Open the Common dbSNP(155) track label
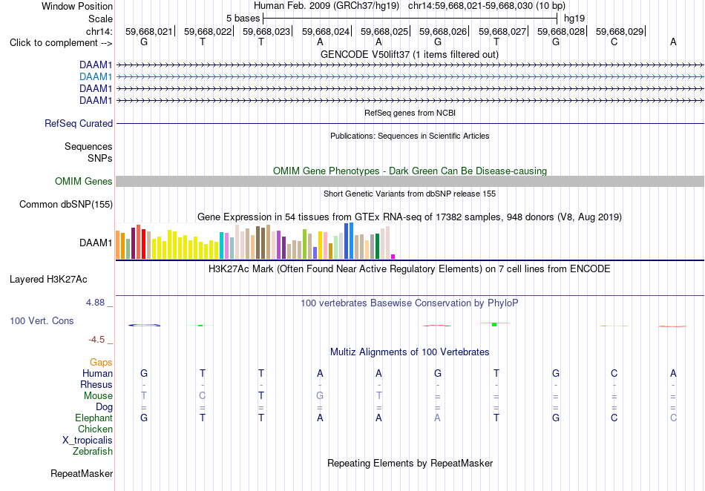Screen dimensions: 705x491 (66, 205)
